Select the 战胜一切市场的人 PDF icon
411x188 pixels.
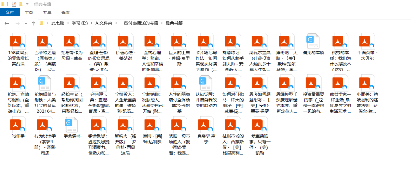179,125
